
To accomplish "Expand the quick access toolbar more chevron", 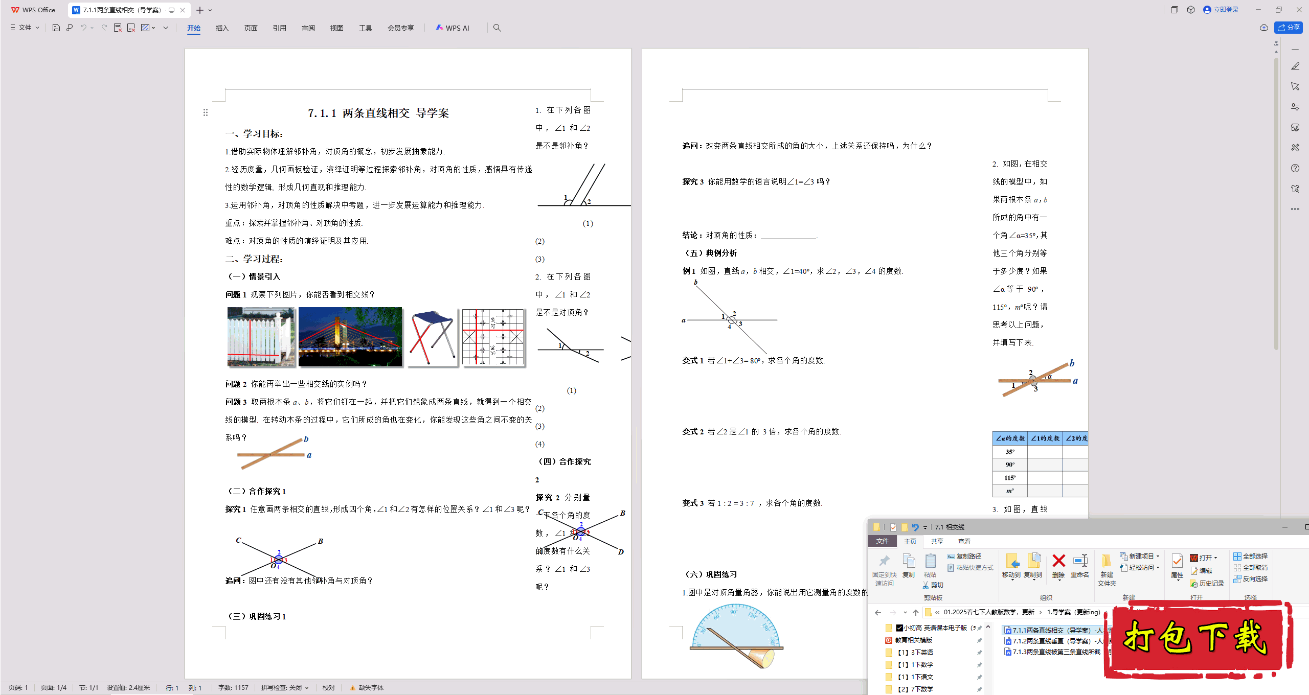I will [x=166, y=28].
